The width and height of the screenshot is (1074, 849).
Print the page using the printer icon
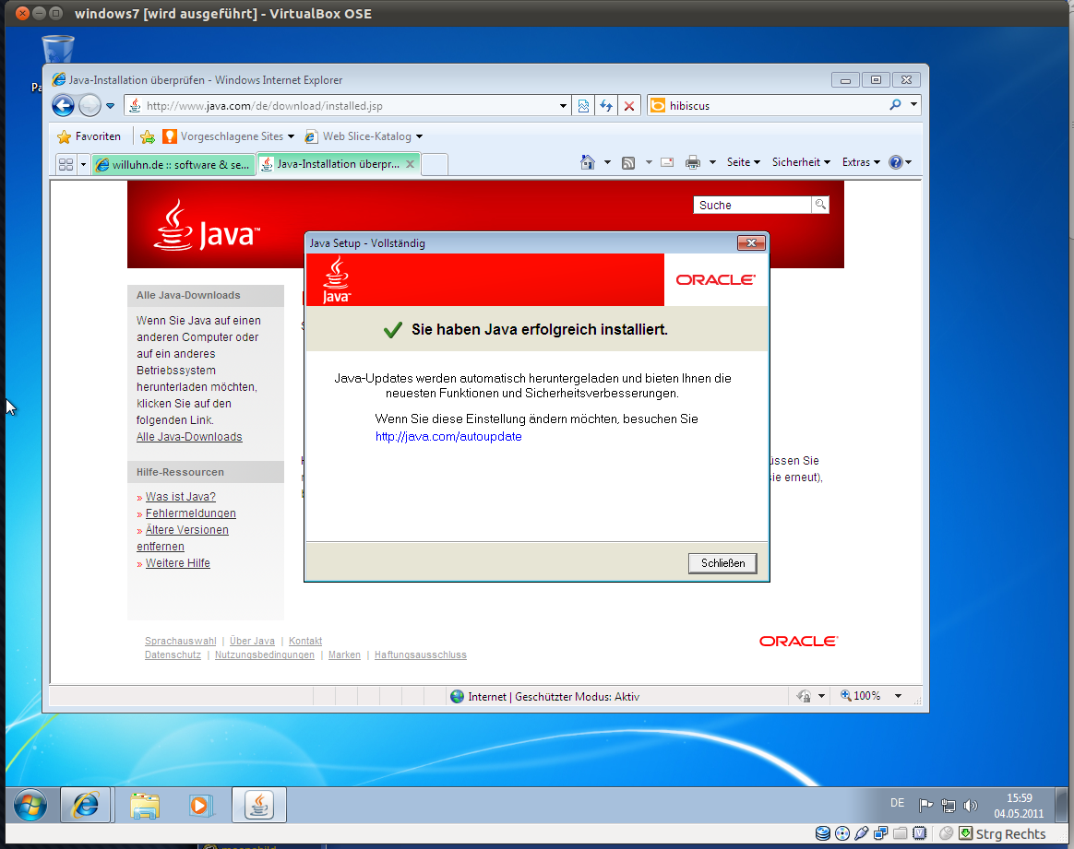coord(693,162)
